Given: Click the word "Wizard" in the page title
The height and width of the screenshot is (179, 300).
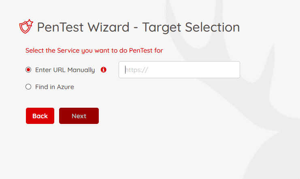Looking at the screenshot, I should 109,27.
